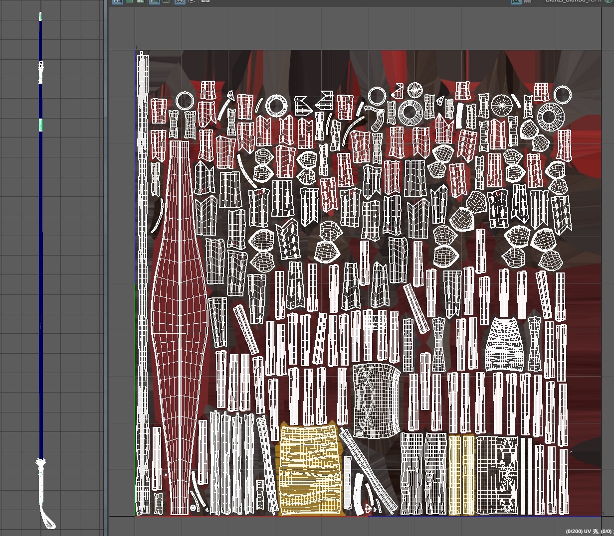Toggle the checker map display icon

tap(528, 1)
